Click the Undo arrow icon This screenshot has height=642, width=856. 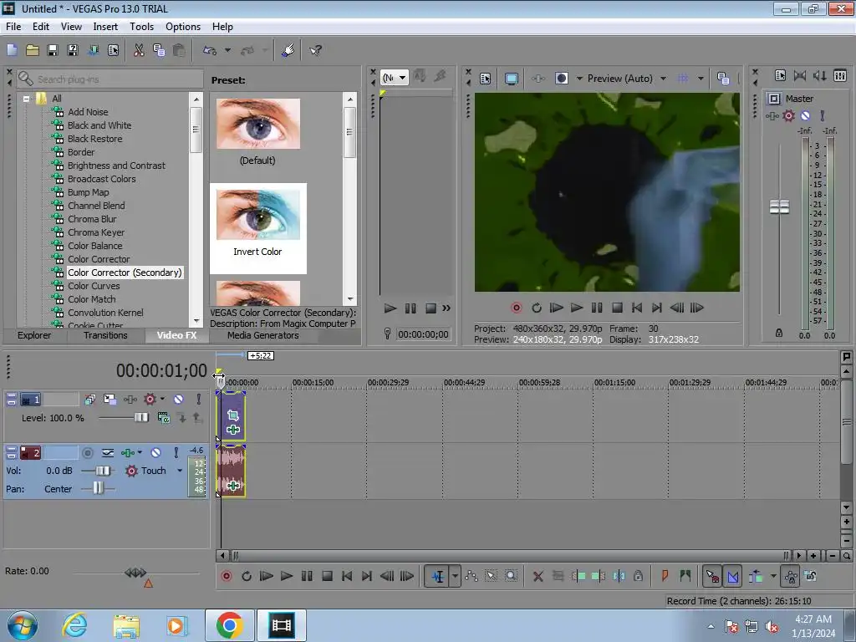pos(210,50)
